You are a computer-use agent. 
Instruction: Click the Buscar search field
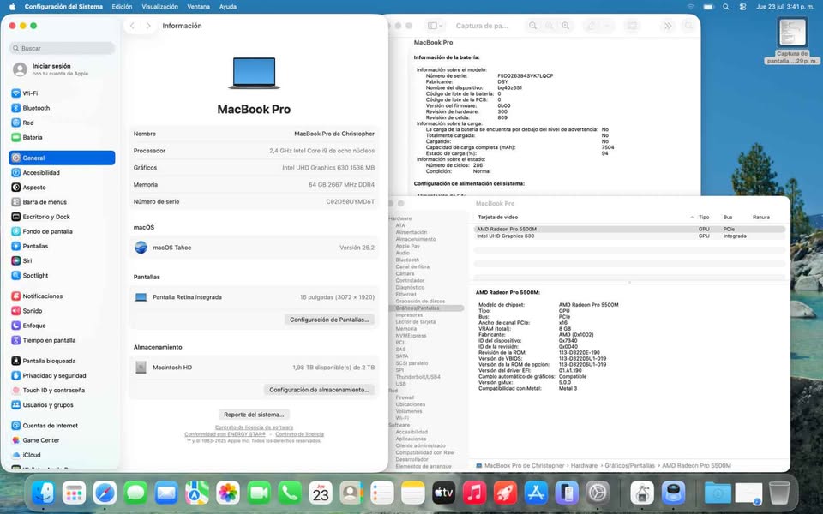point(62,48)
